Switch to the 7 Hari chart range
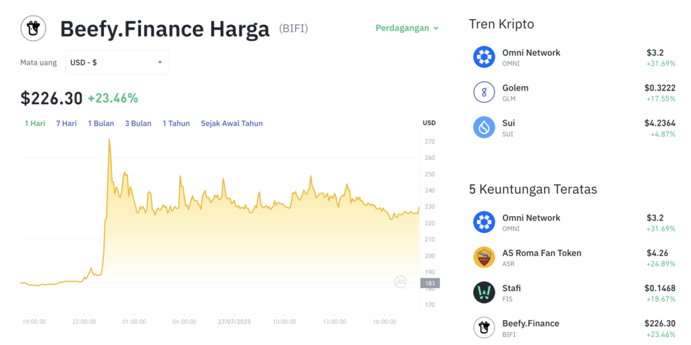The width and height of the screenshot is (691, 345). click(x=66, y=124)
